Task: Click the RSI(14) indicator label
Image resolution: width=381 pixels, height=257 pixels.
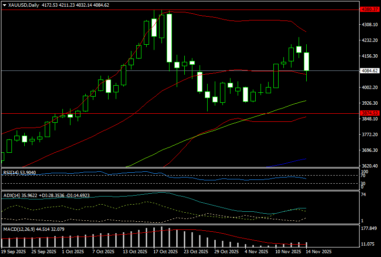Action: 19,172
